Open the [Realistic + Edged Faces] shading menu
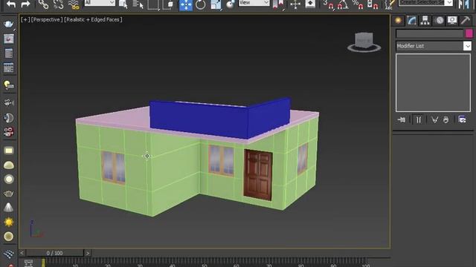This screenshot has height=267, width=476. click(93, 20)
